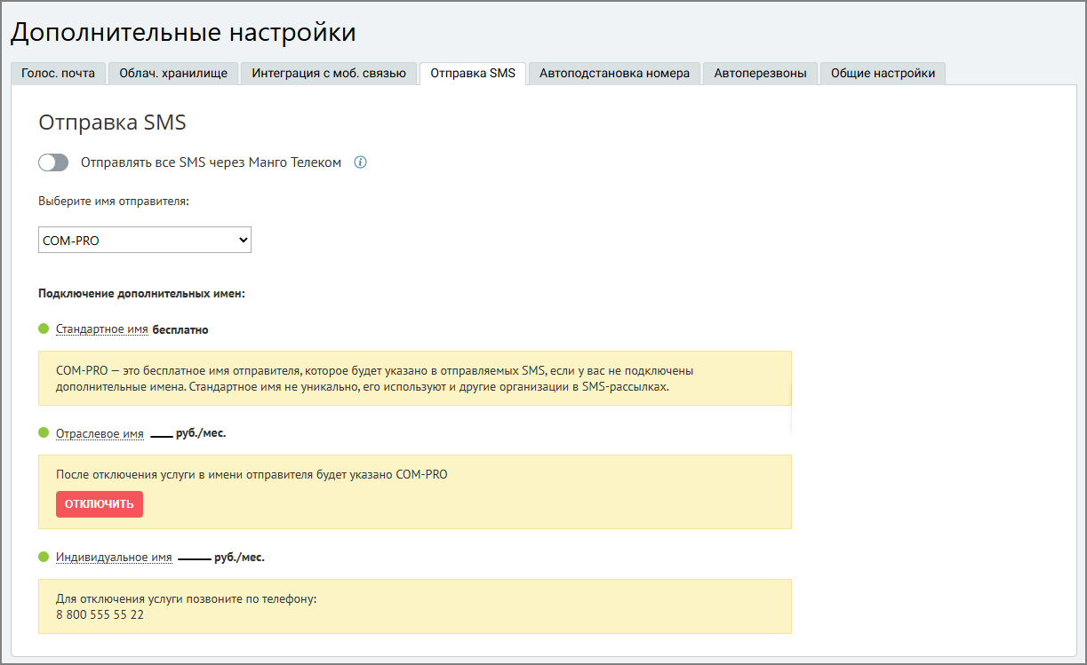Select the Отправка SMS tab
Viewport: 1087px width, 665px height.
(x=473, y=73)
